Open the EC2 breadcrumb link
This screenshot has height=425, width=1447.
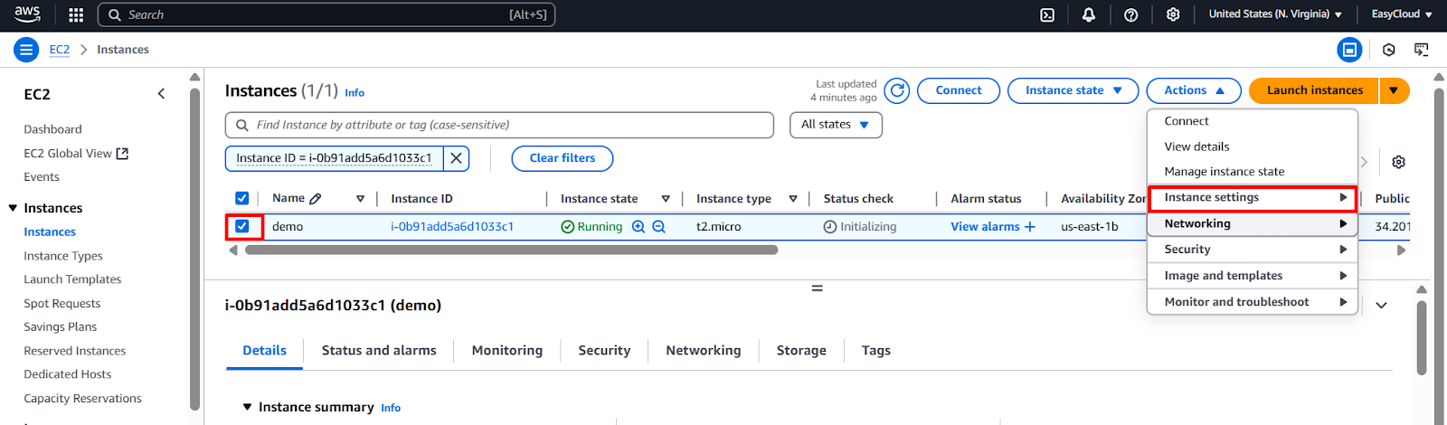coord(60,50)
